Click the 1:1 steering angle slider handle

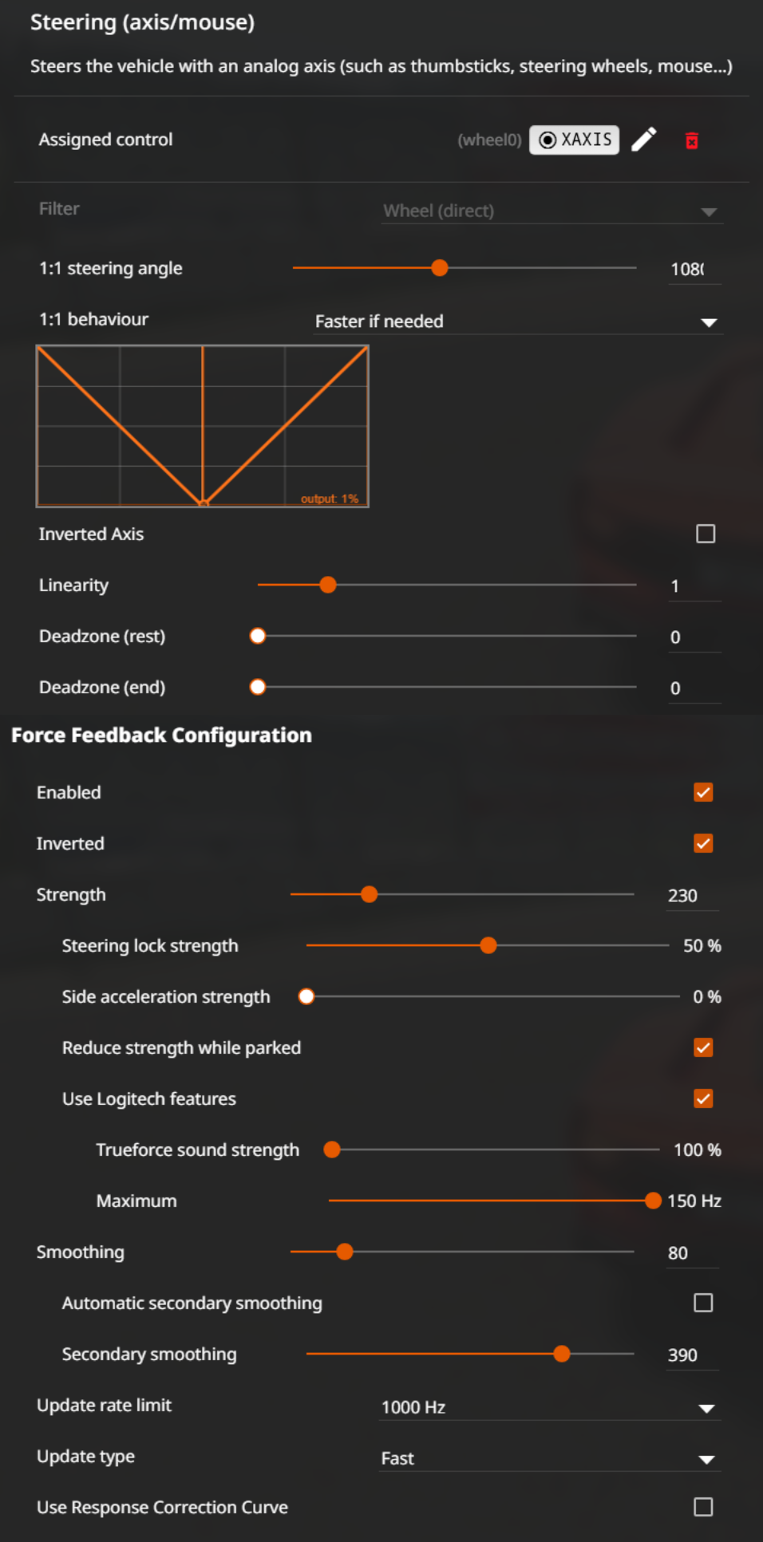coord(440,268)
